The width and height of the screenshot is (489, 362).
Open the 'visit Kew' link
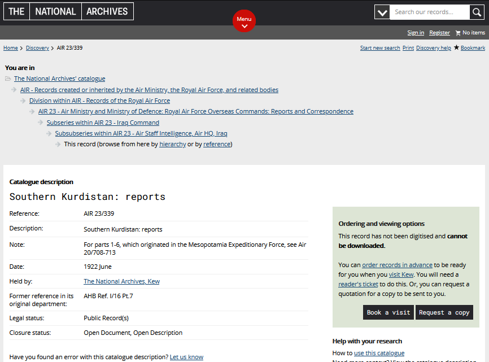(x=401, y=274)
